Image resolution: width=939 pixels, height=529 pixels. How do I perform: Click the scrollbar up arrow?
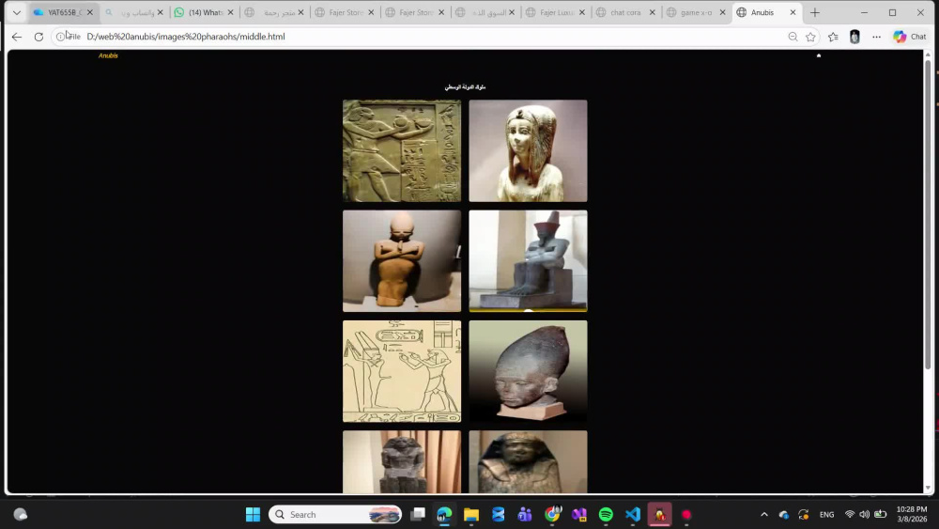(x=929, y=54)
